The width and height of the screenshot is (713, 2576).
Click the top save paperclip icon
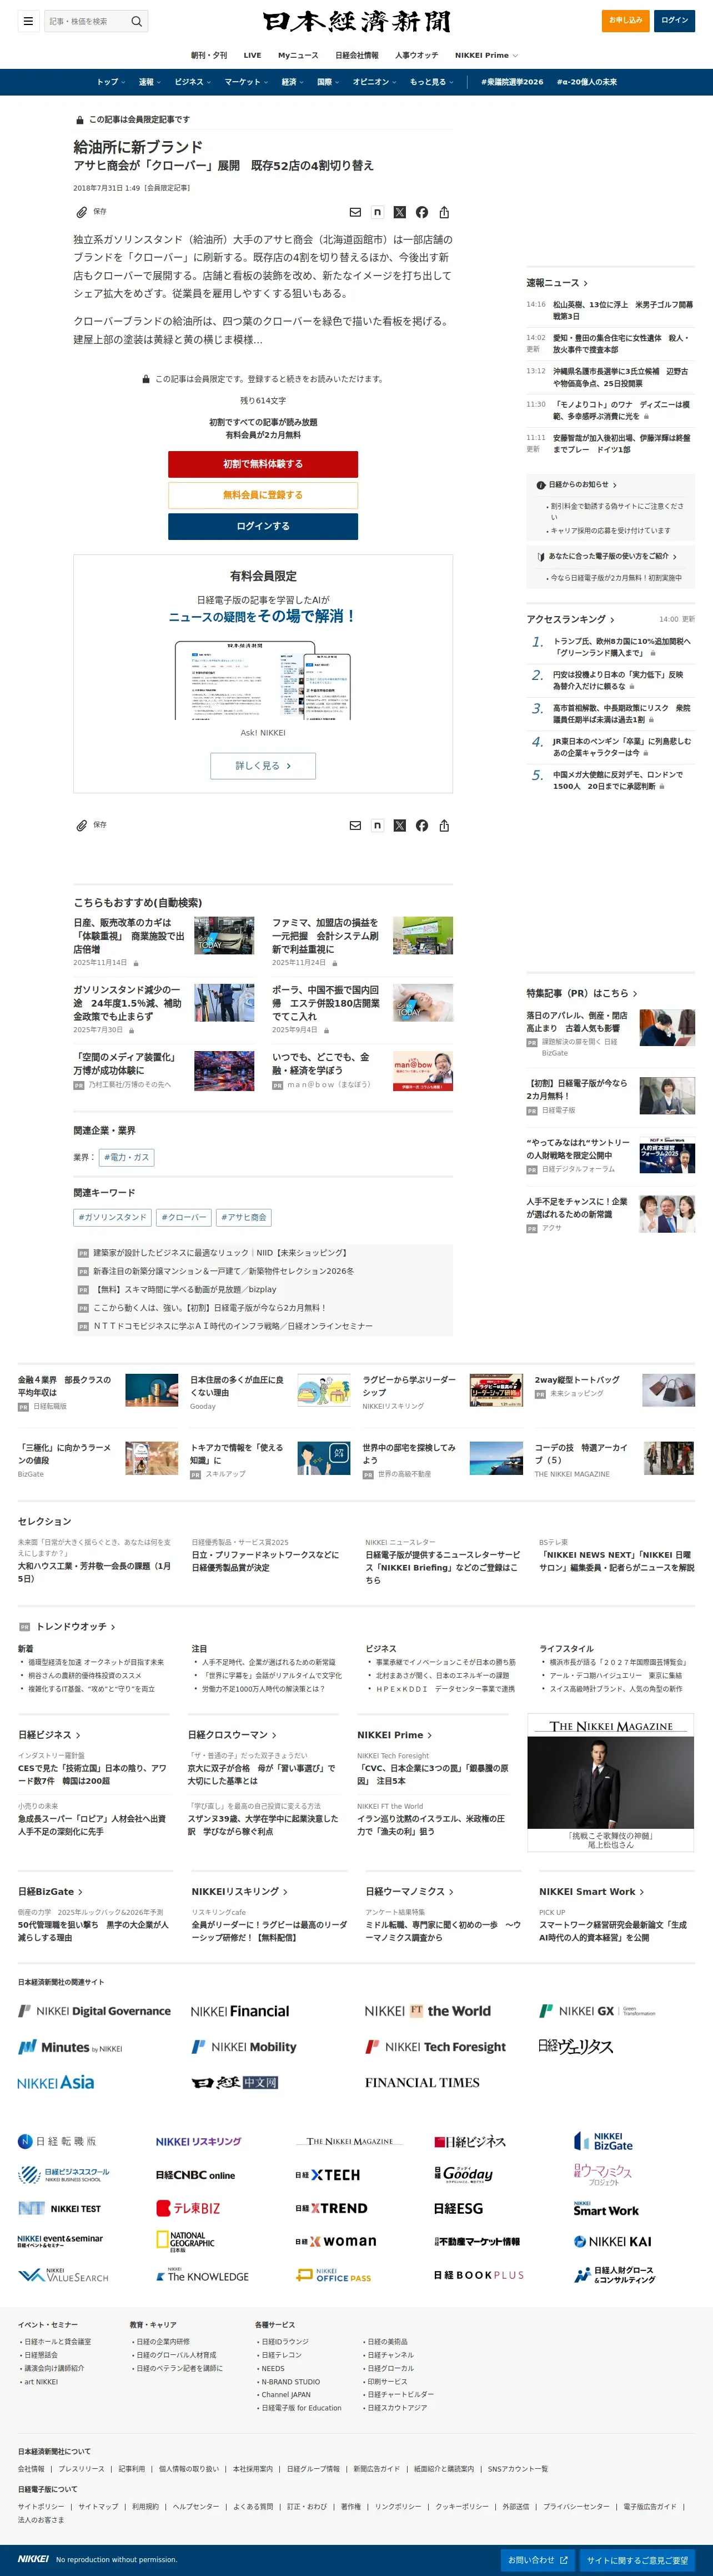pos(82,212)
